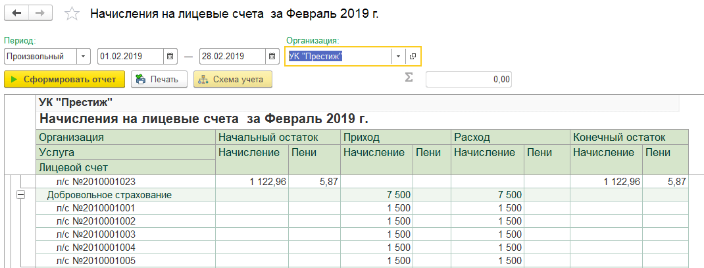Open the Период type dropdown

click(x=84, y=57)
